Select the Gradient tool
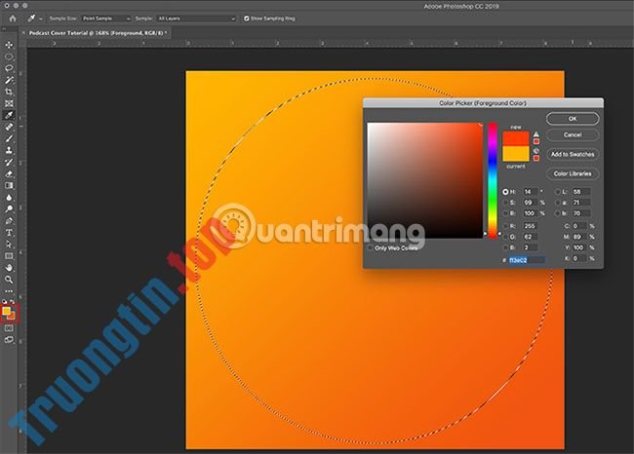Viewport: 634px width, 454px height. click(x=9, y=186)
